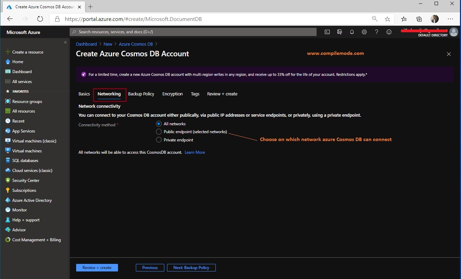Click the Azure Cosmos DB breadcrumb link
461x279 pixels.
[136, 44]
